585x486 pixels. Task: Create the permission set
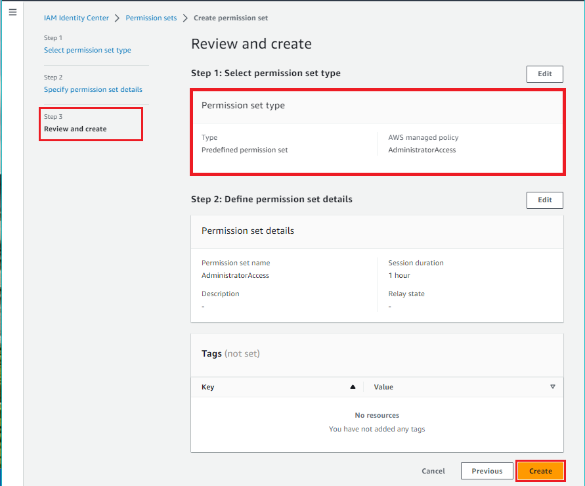(x=540, y=471)
